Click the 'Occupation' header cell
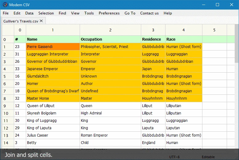 click(110, 39)
